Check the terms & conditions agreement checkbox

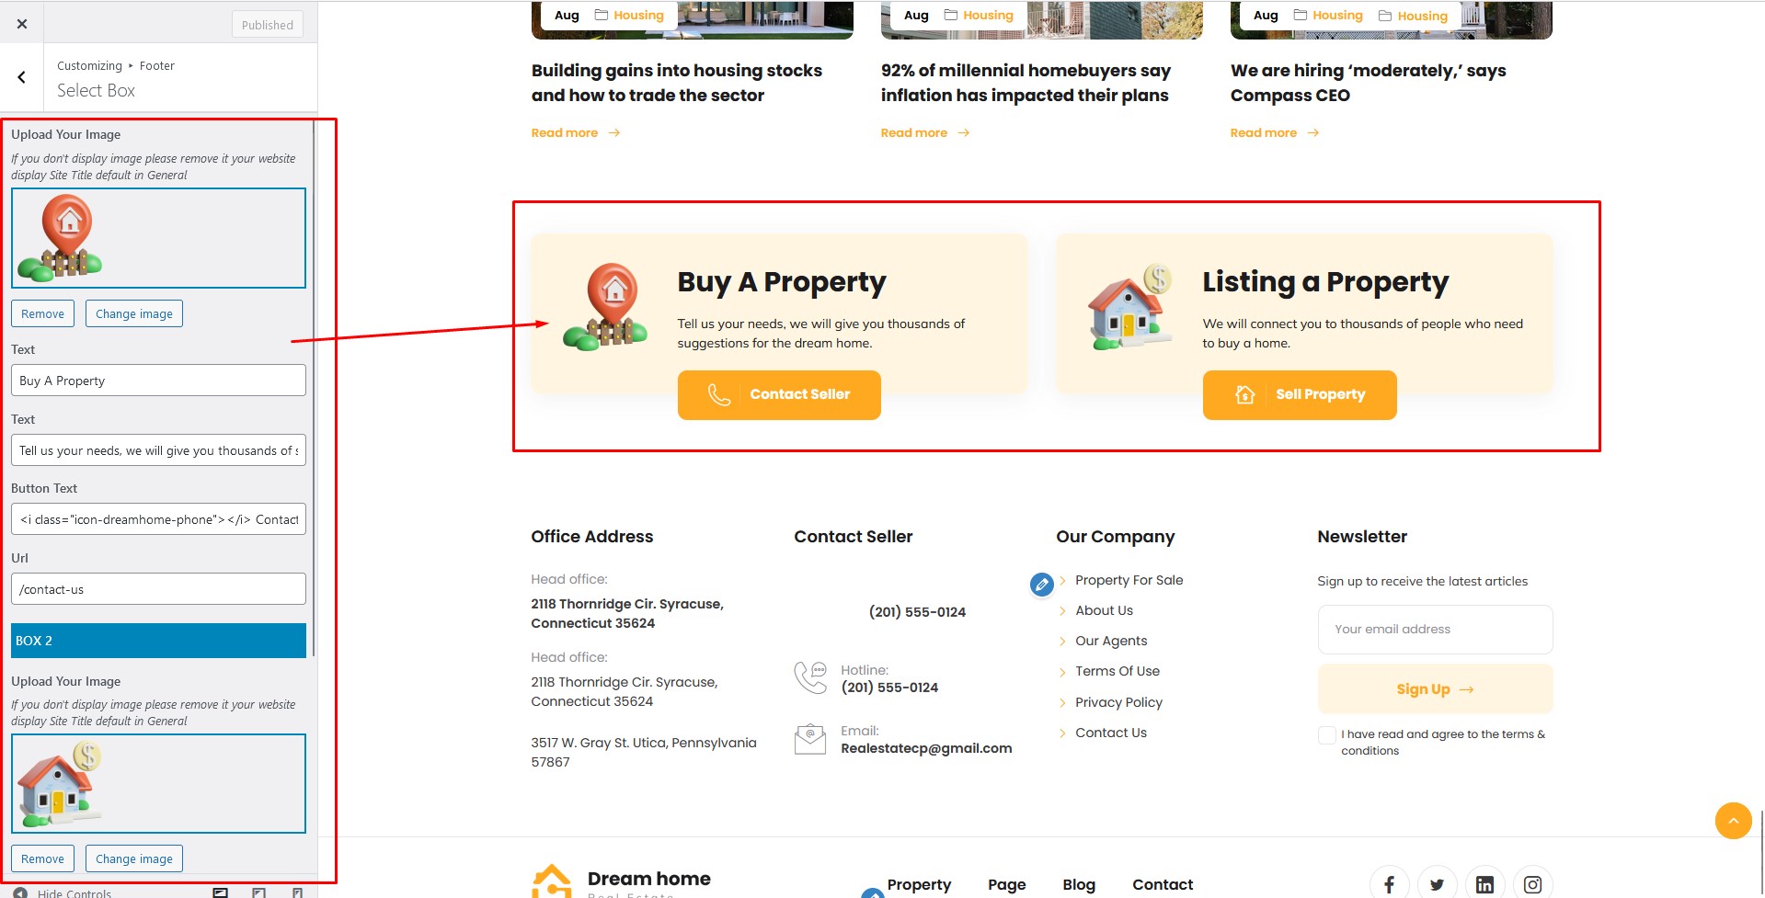click(x=1326, y=734)
